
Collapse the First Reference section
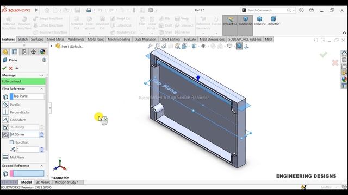[x=42, y=89]
